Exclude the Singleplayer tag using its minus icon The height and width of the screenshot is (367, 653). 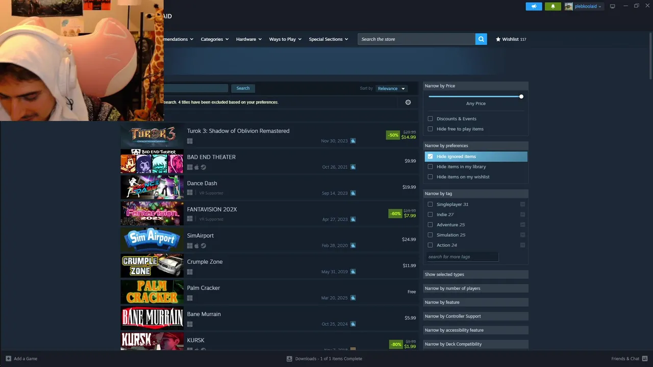pos(522,204)
